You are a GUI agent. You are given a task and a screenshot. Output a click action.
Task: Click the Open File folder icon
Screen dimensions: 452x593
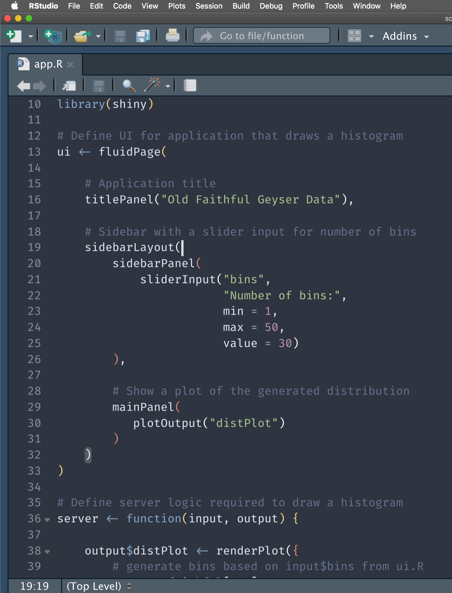(x=82, y=36)
